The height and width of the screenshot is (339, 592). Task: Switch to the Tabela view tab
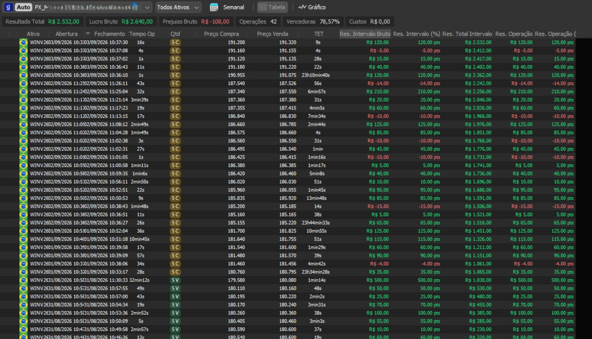click(272, 7)
